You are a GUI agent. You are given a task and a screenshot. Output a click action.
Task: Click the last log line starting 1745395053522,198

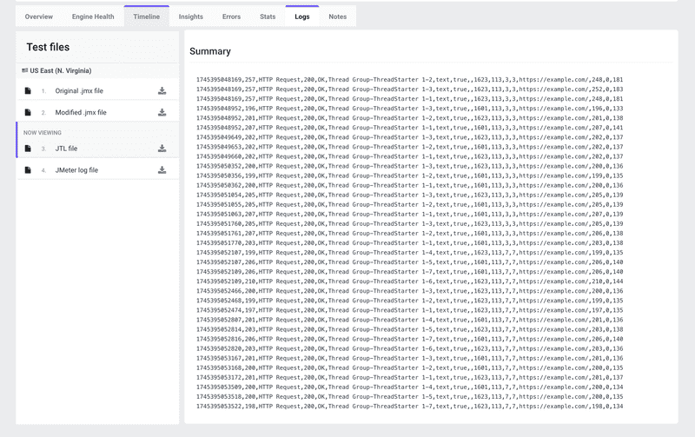pyautogui.click(x=409, y=407)
